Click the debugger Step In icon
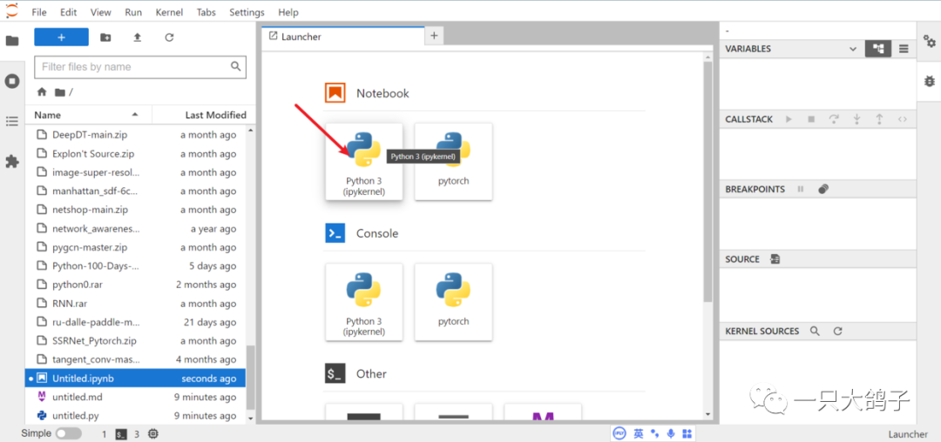 (857, 119)
